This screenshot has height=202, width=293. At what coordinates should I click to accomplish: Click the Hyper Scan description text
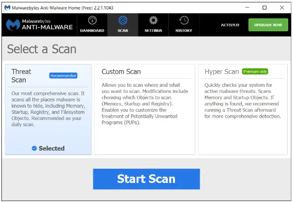pos(243,101)
